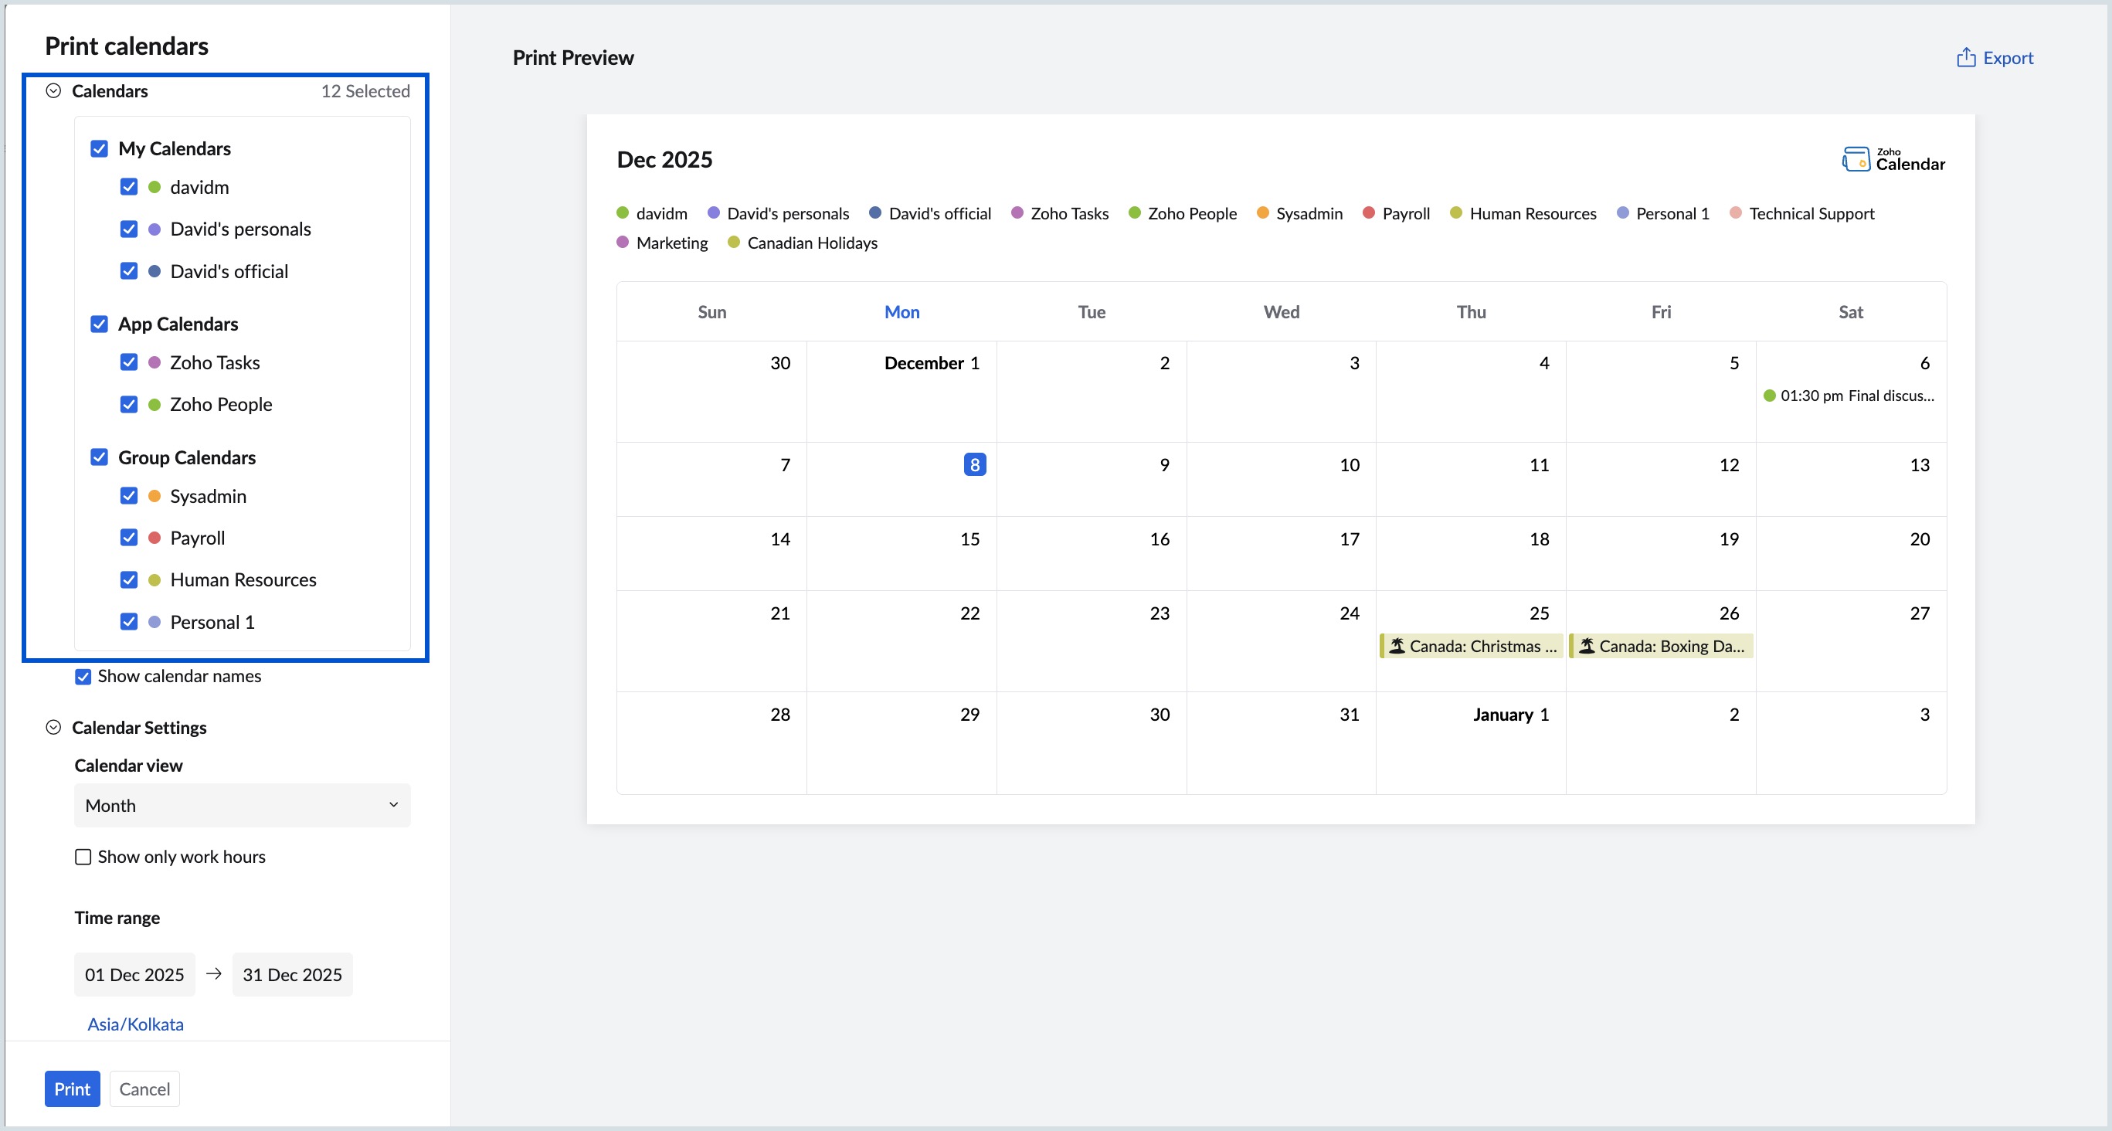This screenshot has width=2112, height=1131.
Task: Open the Calendar view Month dropdown
Action: click(x=242, y=806)
